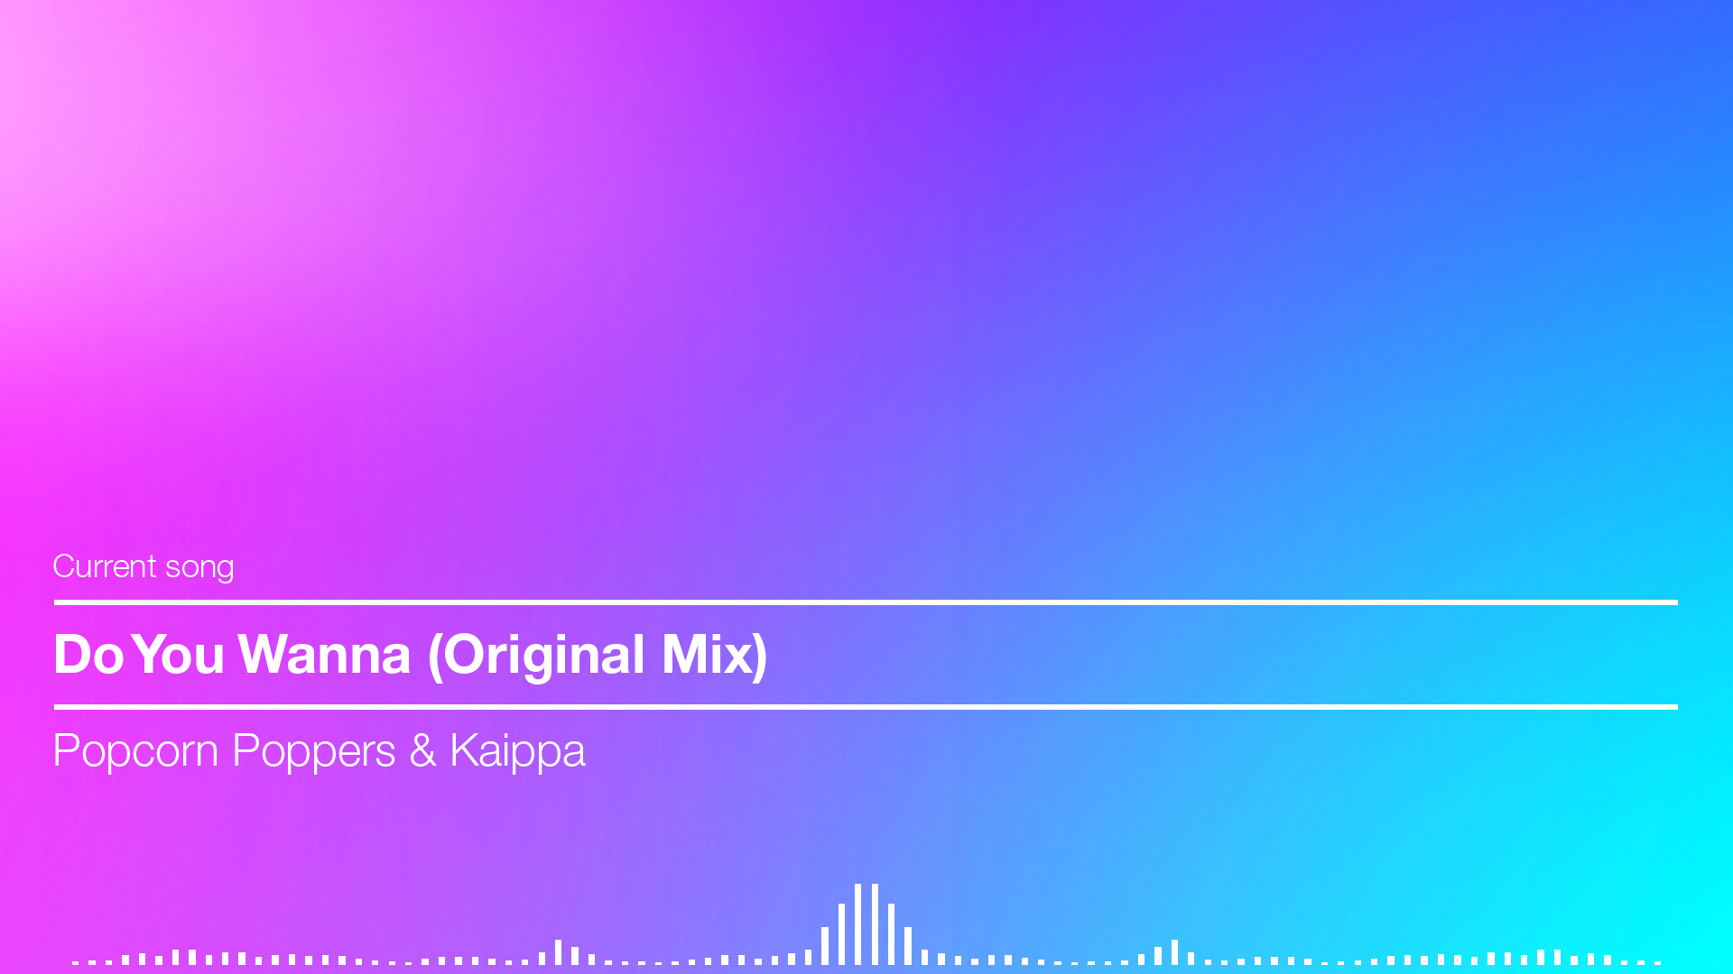Click the white divider line below the song title
Viewport: 1733px width, 974px height.
point(866,707)
